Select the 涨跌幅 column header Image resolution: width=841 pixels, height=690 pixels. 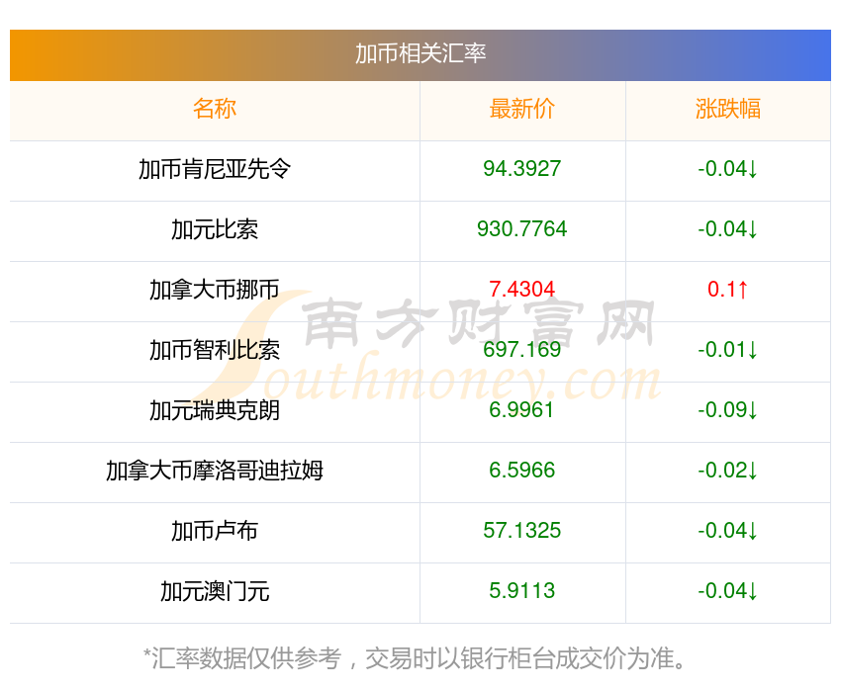(728, 109)
